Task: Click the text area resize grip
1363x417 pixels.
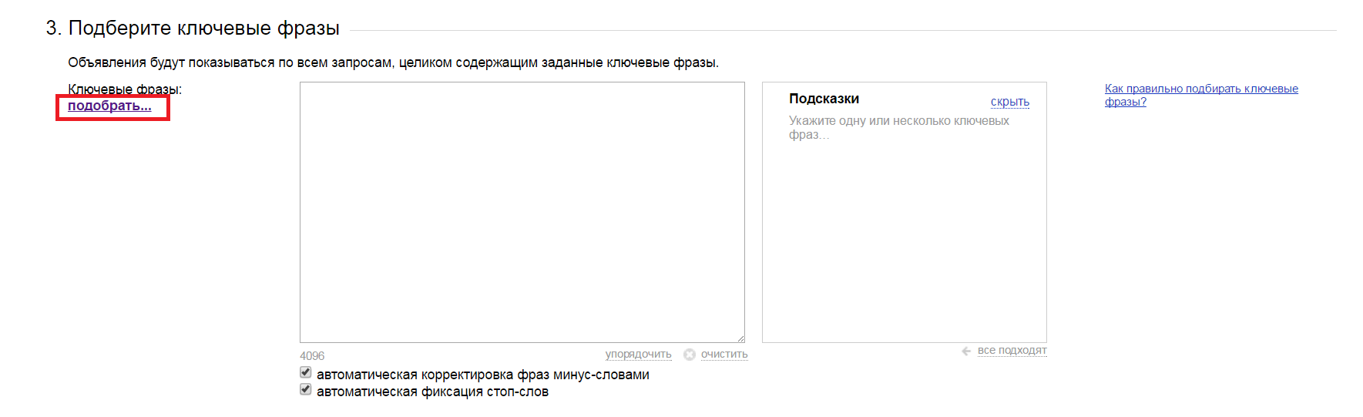Action: pyautogui.click(x=740, y=338)
